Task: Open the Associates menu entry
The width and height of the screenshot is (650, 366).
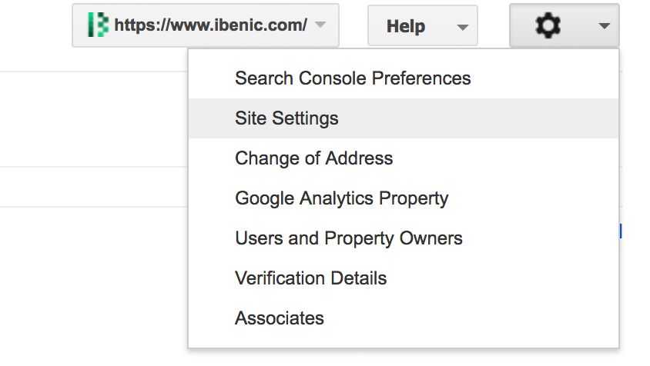Action: tap(280, 318)
